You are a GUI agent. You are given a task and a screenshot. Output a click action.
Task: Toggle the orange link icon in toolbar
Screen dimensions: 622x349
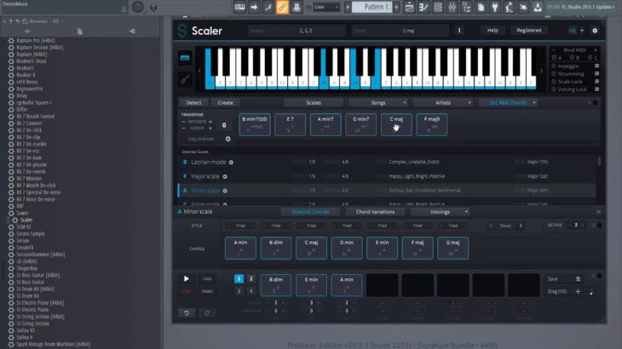tap(282, 7)
